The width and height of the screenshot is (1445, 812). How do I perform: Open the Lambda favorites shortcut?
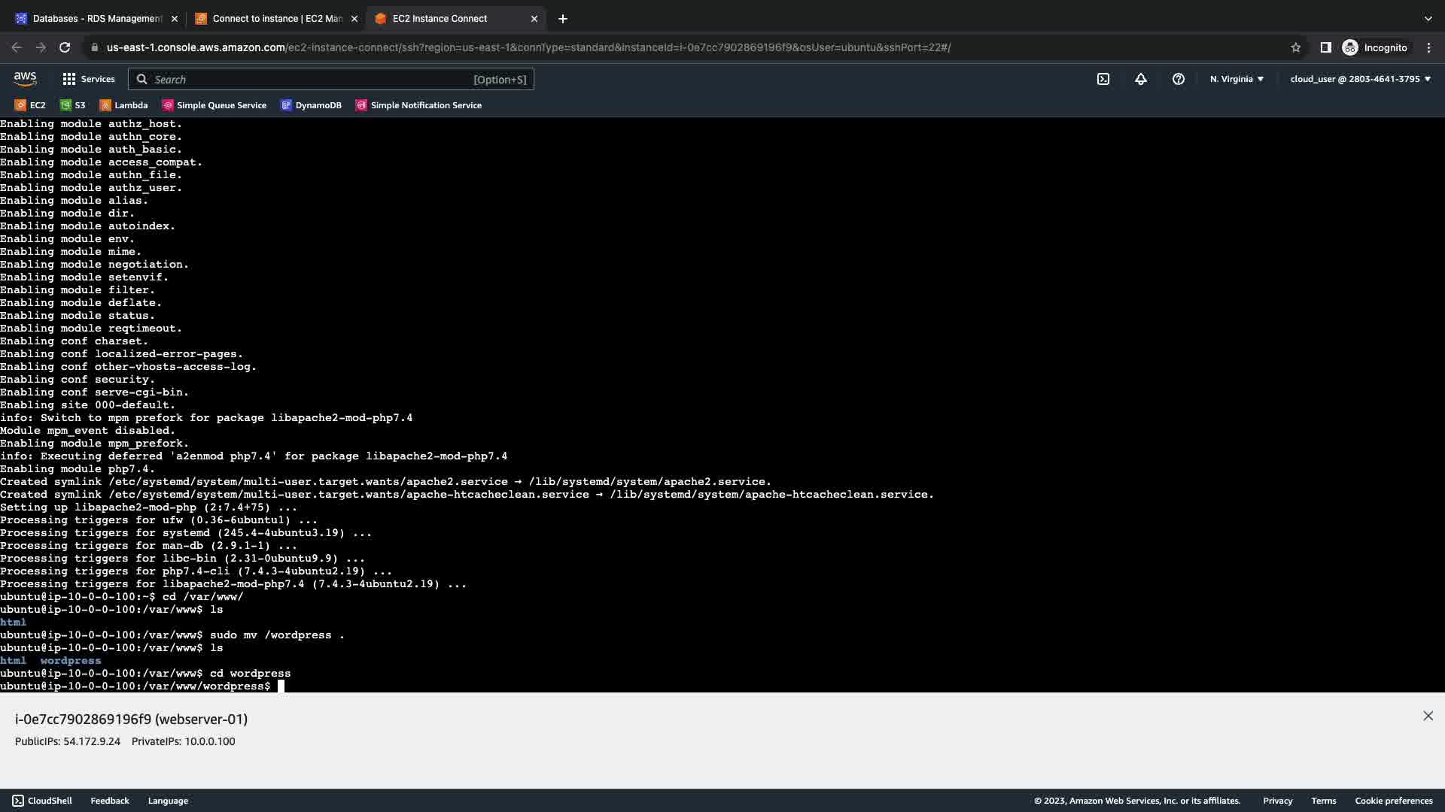click(123, 105)
